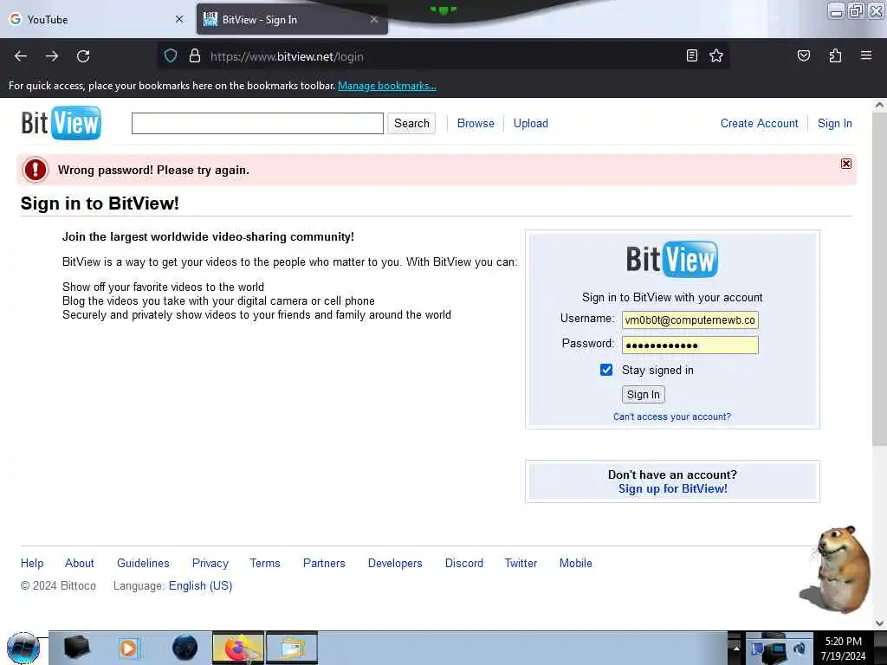Change language via English (US) link

(x=200, y=586)
